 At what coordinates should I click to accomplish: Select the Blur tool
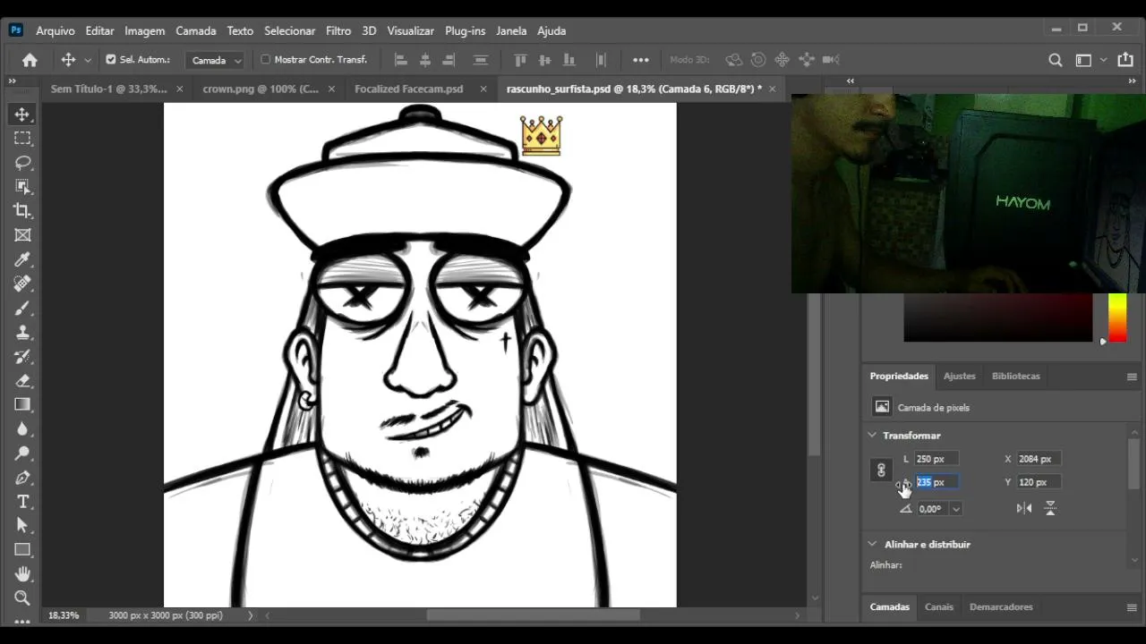tap(22, 428)
